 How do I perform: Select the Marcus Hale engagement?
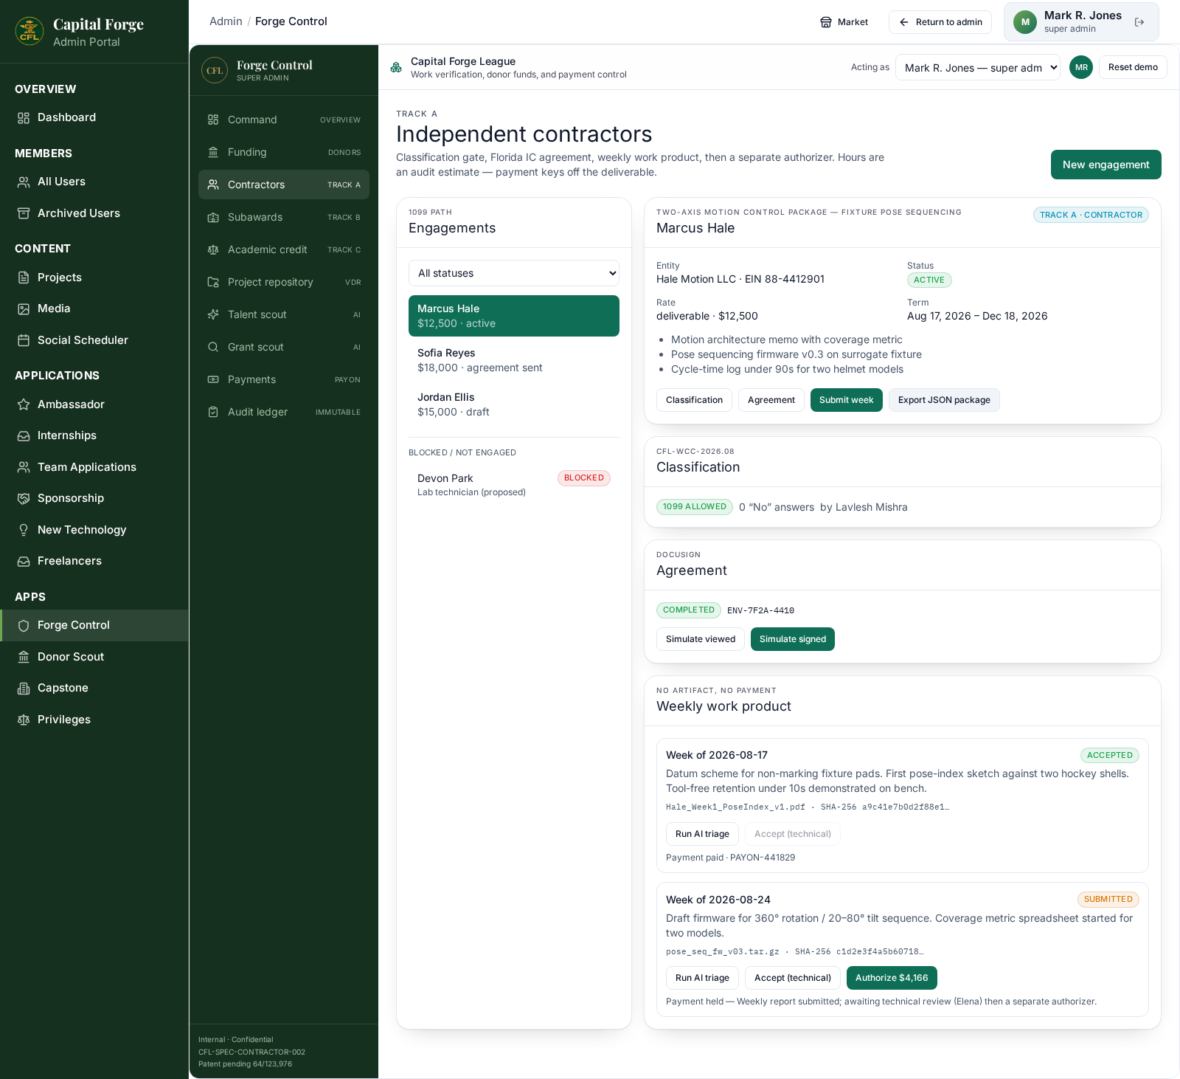point(514,316)
